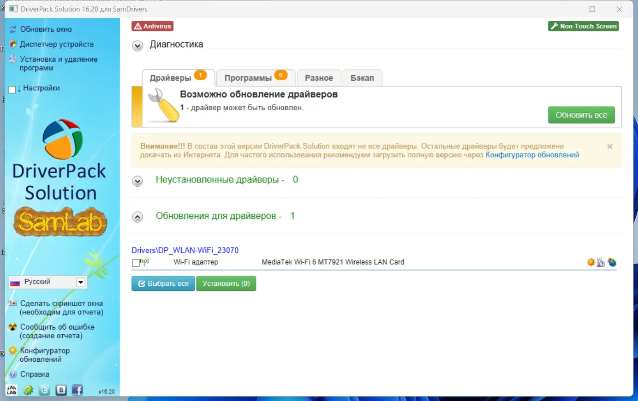This screenshot has width=638, height=401.
Task: Check the Wi-Fi адаптер driver checkbox
Action: (136, 263)
